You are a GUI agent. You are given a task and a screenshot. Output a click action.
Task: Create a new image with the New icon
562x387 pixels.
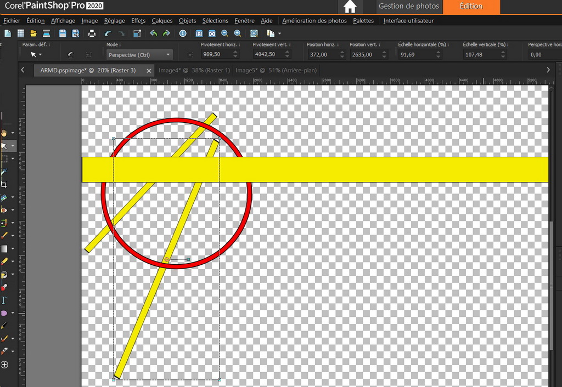[8, 33]
